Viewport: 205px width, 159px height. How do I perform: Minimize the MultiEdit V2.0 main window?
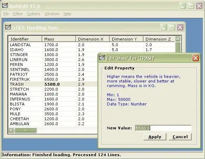tap(183, 6)
